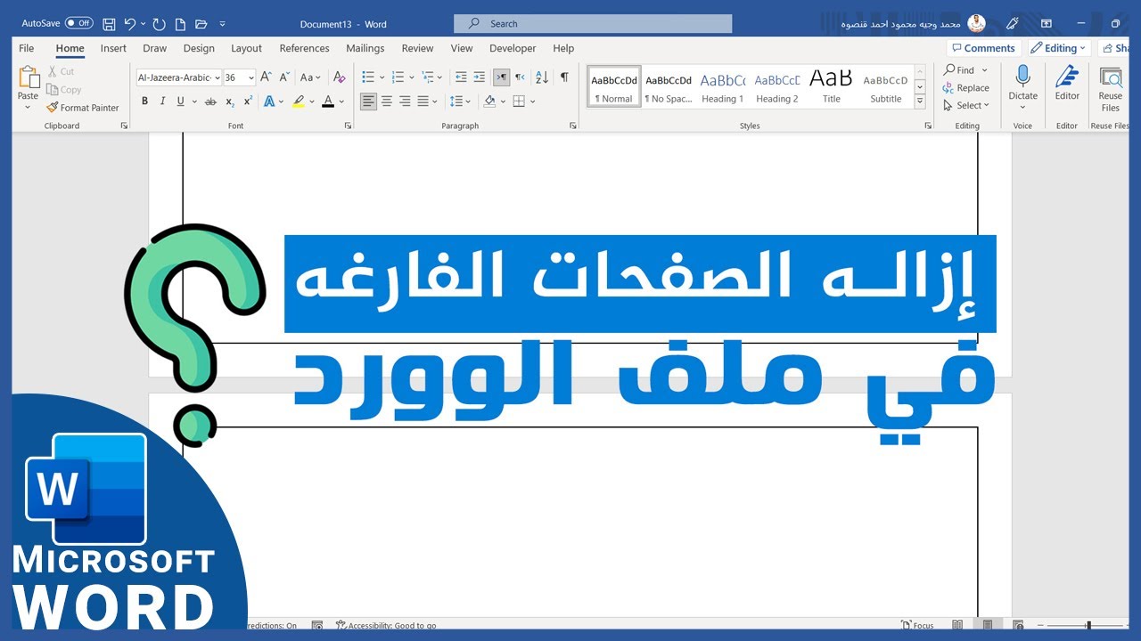Apply superscript formatting
Viewport: 1141px width, 641px height.
(248, 101)
